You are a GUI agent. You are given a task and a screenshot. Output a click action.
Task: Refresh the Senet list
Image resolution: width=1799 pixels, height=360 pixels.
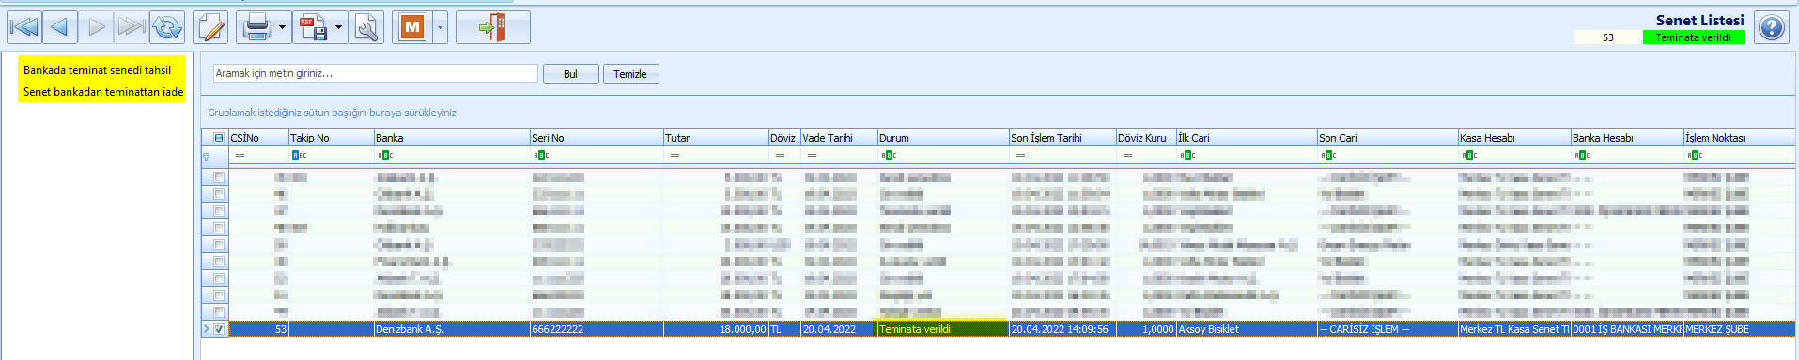[167, 27]
